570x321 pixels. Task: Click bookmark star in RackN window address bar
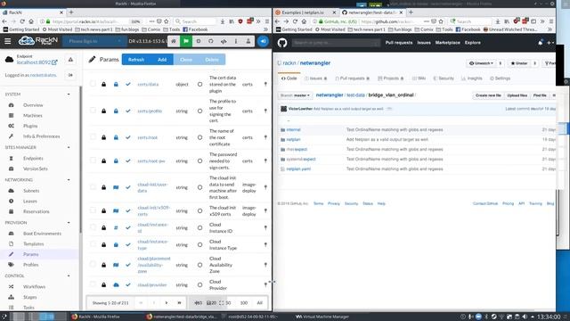[167, 21]
